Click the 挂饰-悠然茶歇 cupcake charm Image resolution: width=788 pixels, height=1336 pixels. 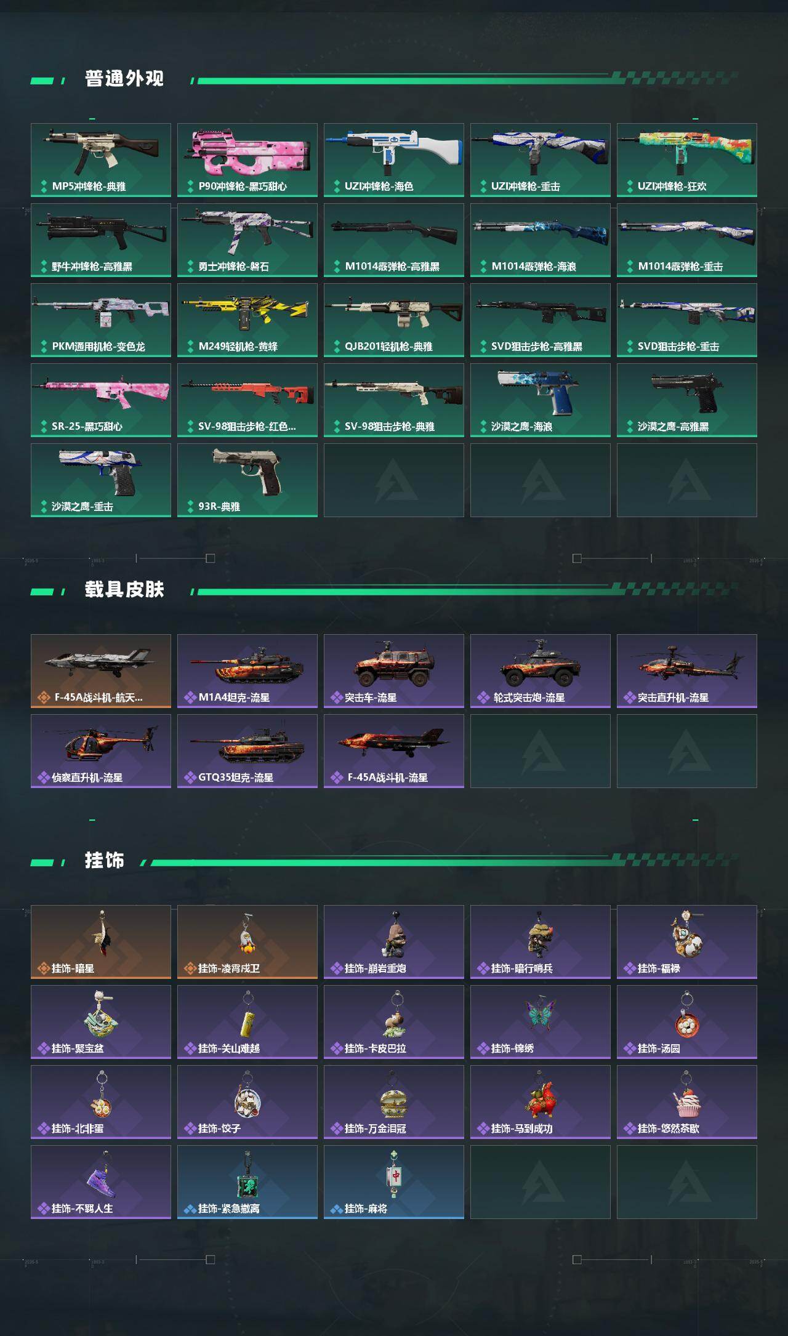(687, 1102)
